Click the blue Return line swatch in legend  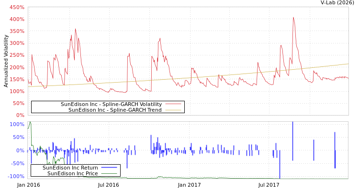109,168
